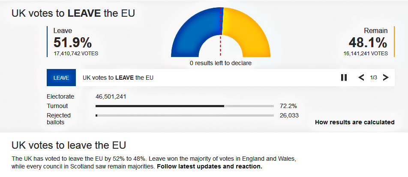Click the blue LEAVE badge
The width and height of the screenshot is (408, 177).
pos(61,78)
